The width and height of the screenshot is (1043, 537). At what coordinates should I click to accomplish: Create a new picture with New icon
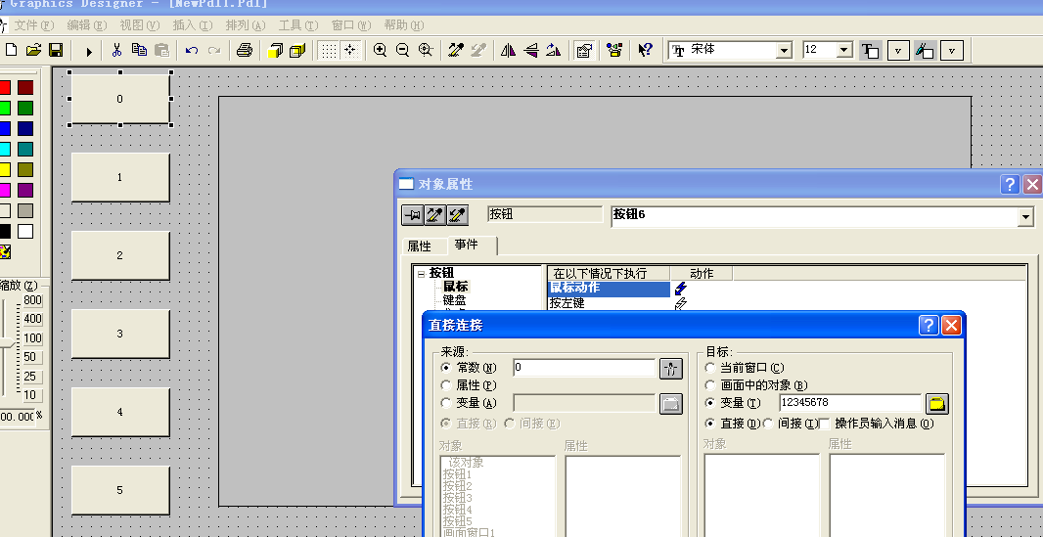[12, 50]
